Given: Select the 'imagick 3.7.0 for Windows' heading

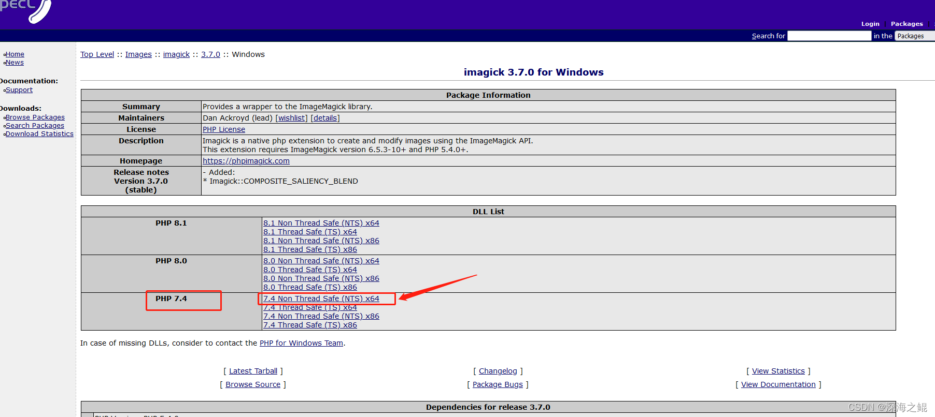Looking at the screenshot, I should (533, 72).
